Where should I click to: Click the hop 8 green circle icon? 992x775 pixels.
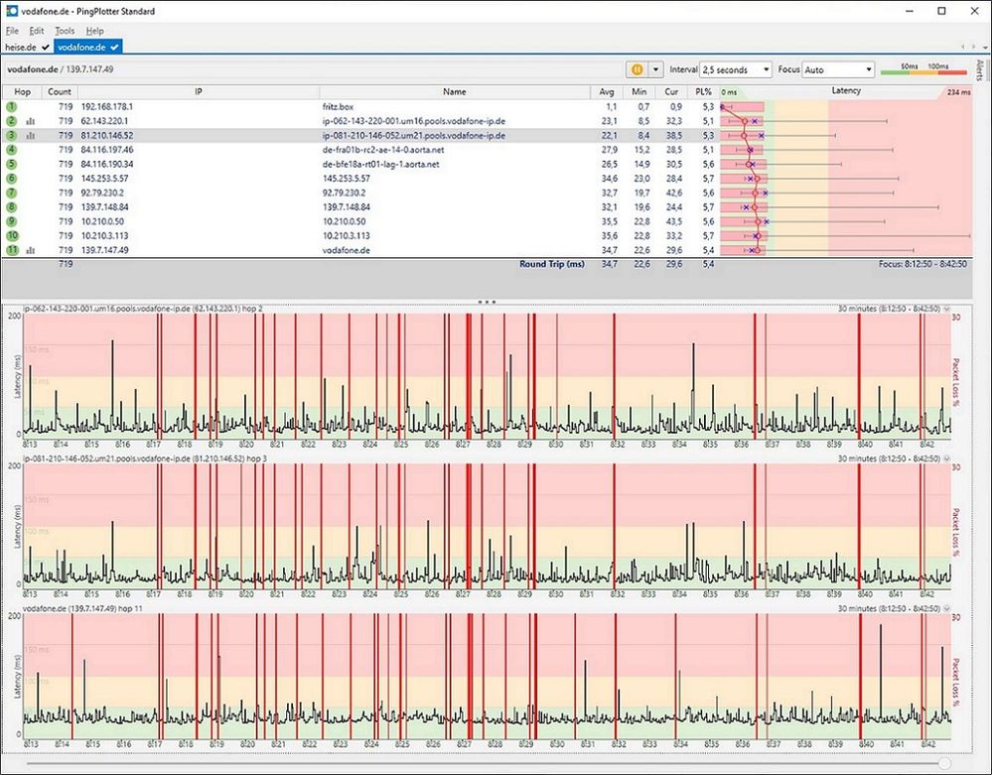12,206
